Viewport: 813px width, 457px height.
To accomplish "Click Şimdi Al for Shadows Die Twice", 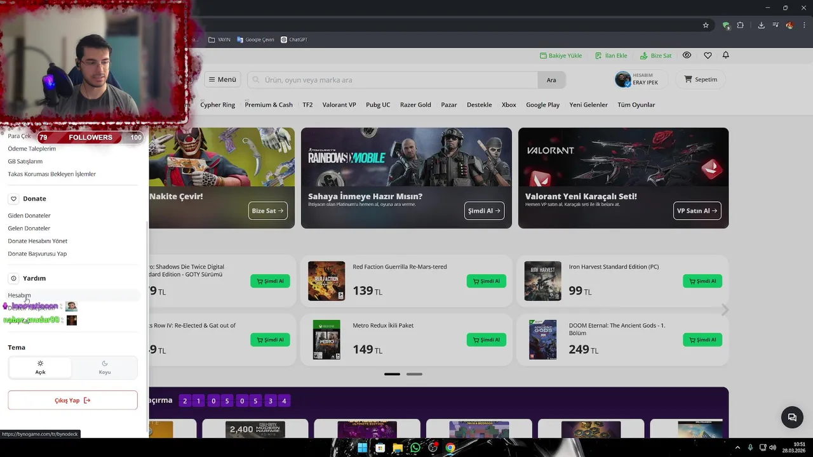I will coord(270,281).
